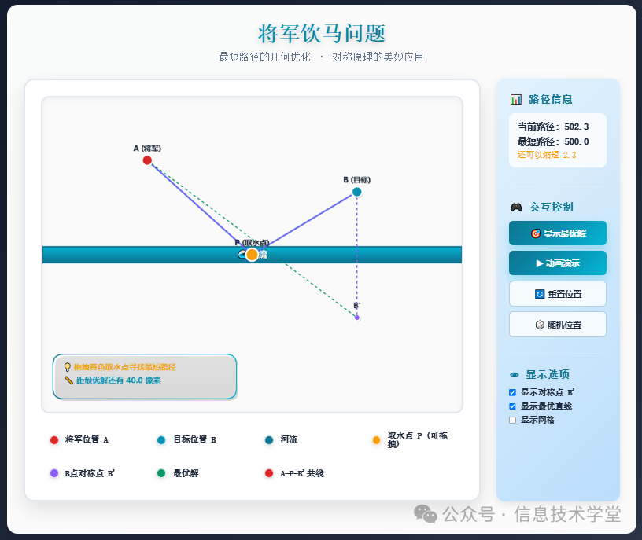Click the pencil icon showing distance hint
Image resolution: width=642 pixels, height=540 pixels.
tap(68, 379)
